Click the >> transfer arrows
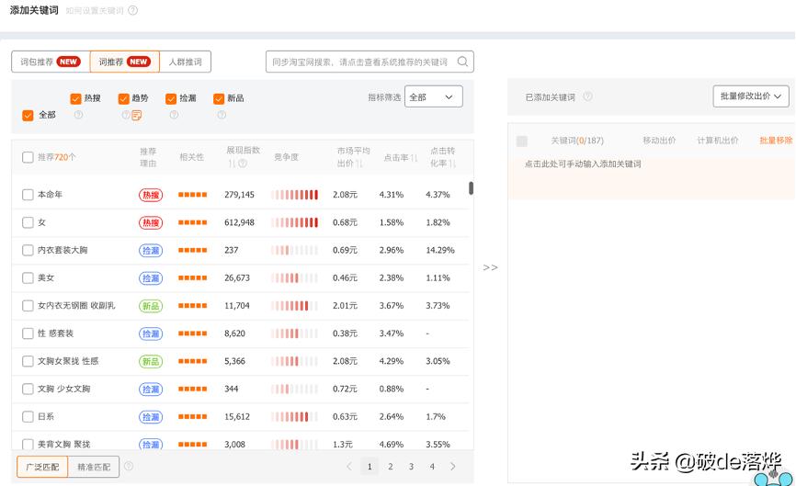The image size is (796, 486). point(491,267)
